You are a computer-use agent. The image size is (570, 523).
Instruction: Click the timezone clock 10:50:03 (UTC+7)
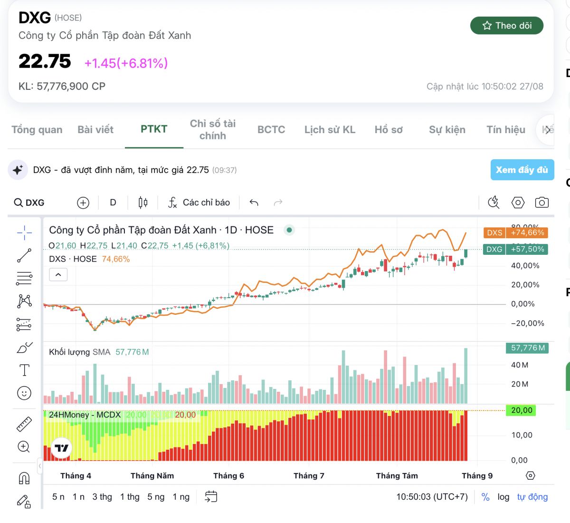[x=432, y=497]
